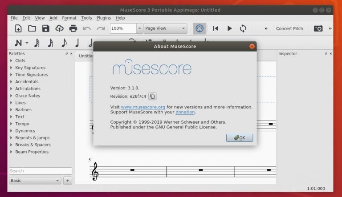Screen dimensions: 342x197
Task: Select eighth note duration
Action: 64,43
